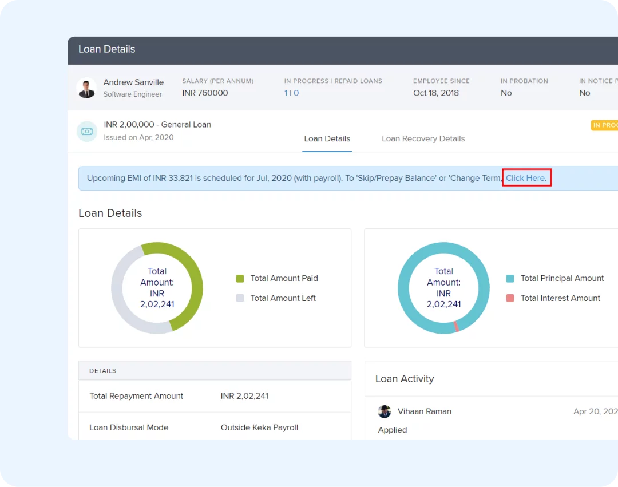Click the loan money icon beside General Loan
This screenshot has height=487, width=618.
coord(87,131)
